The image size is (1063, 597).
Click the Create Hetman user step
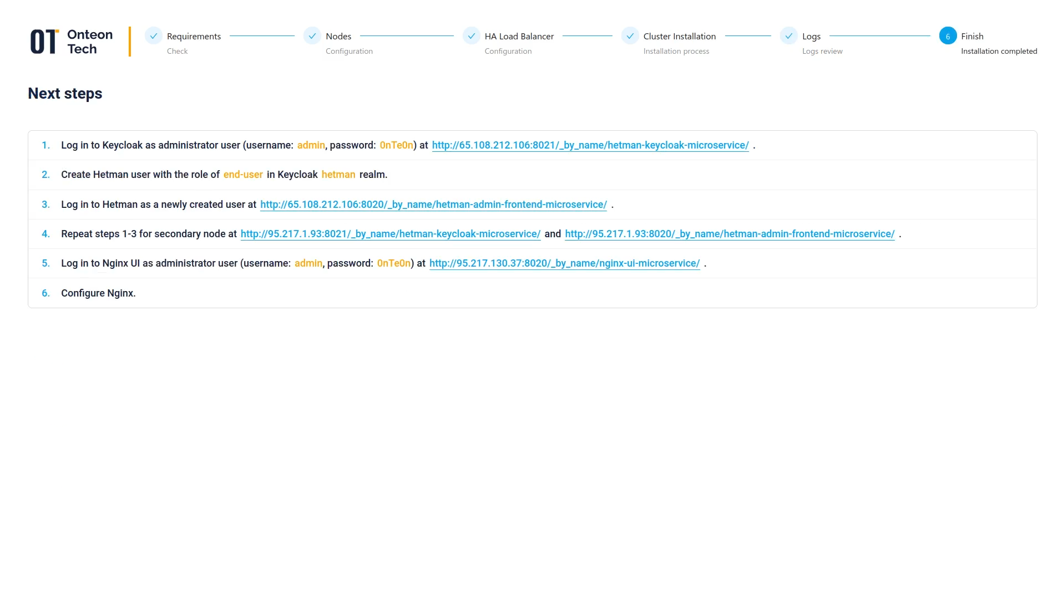pos(224,175)
